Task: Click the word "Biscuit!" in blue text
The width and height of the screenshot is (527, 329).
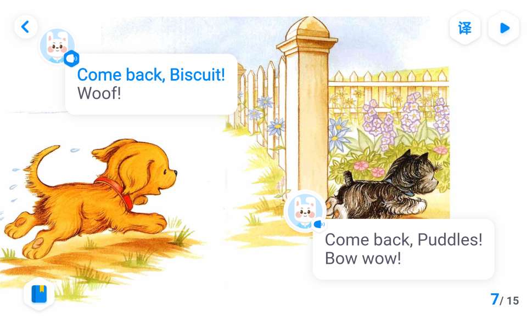Action: click(197, 75)
